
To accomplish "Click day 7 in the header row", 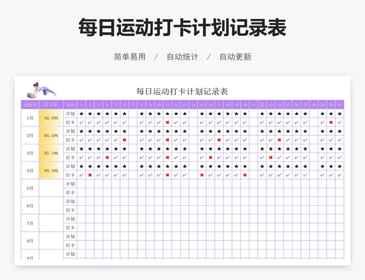I will coord(133,105).
